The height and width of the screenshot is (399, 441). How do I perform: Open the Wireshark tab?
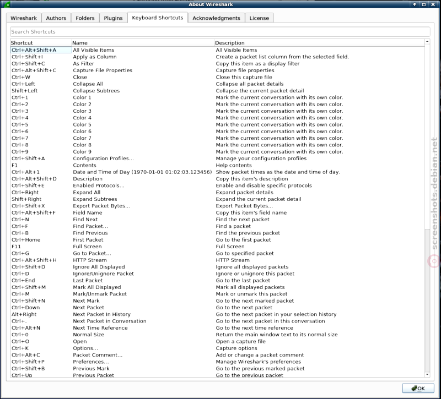click(x=24, y=18)
